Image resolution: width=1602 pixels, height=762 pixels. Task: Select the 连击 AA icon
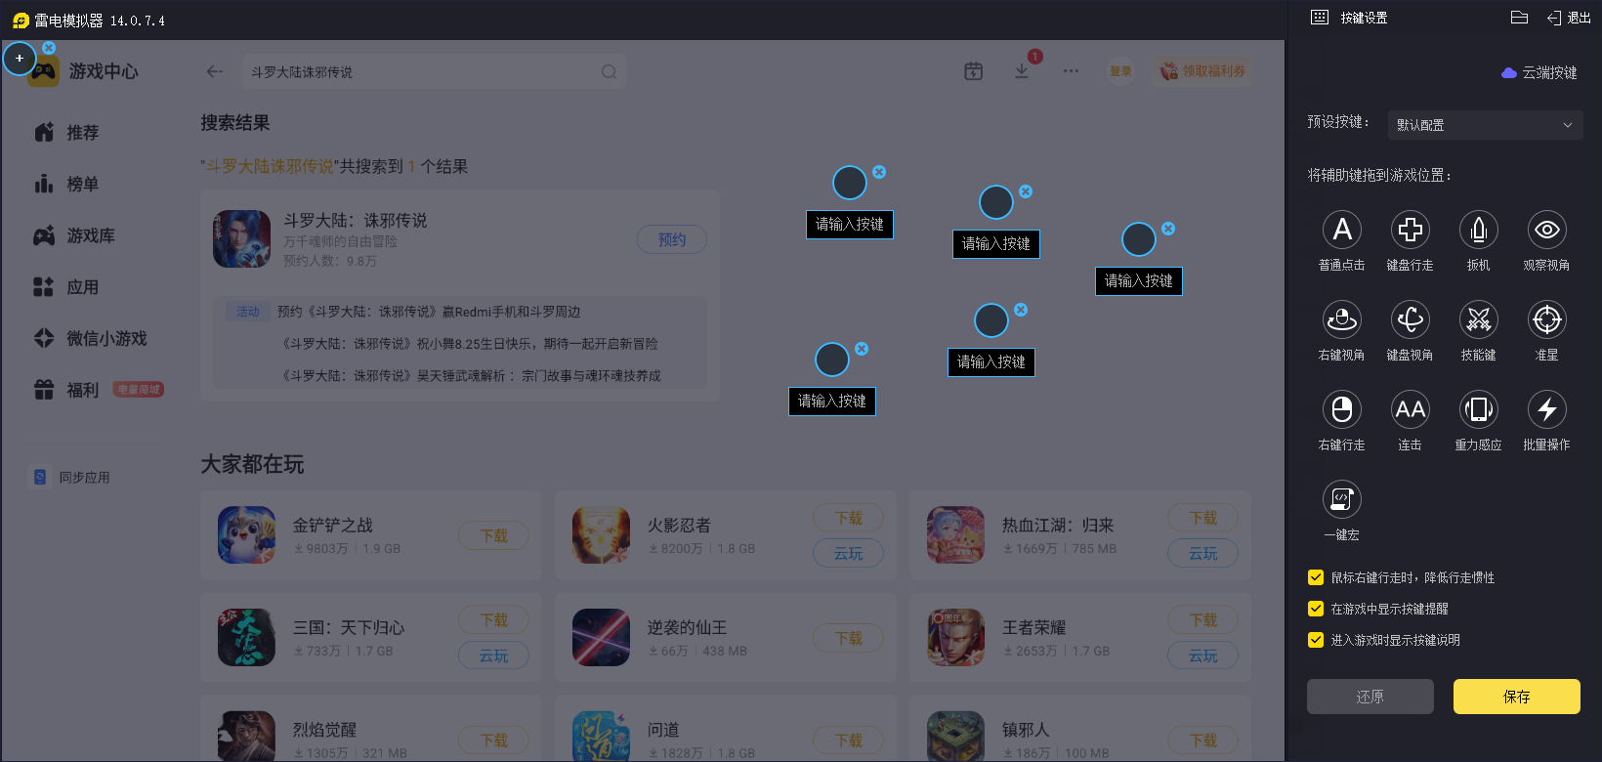(1411, 409)
